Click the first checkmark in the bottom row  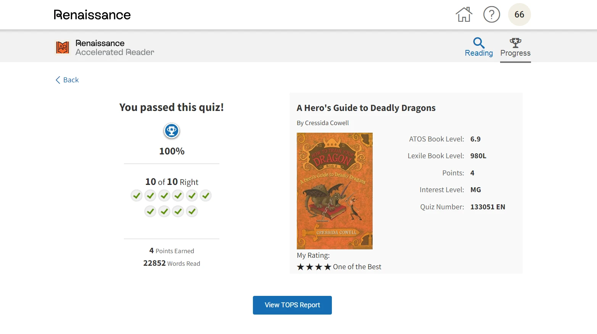tap(151, 211)
